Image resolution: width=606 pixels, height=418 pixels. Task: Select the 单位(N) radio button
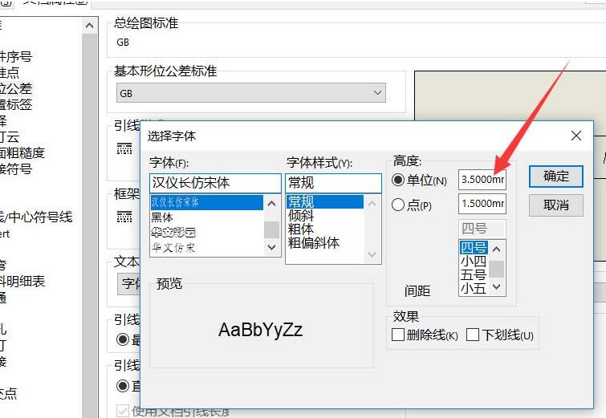point(397,180)
